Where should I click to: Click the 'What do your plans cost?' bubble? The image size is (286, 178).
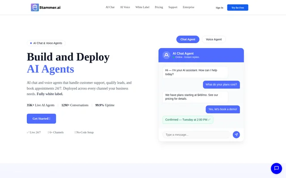[x=221, y=85]
